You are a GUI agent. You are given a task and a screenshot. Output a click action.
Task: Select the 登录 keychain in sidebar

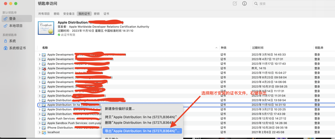[x=17, y=19]
